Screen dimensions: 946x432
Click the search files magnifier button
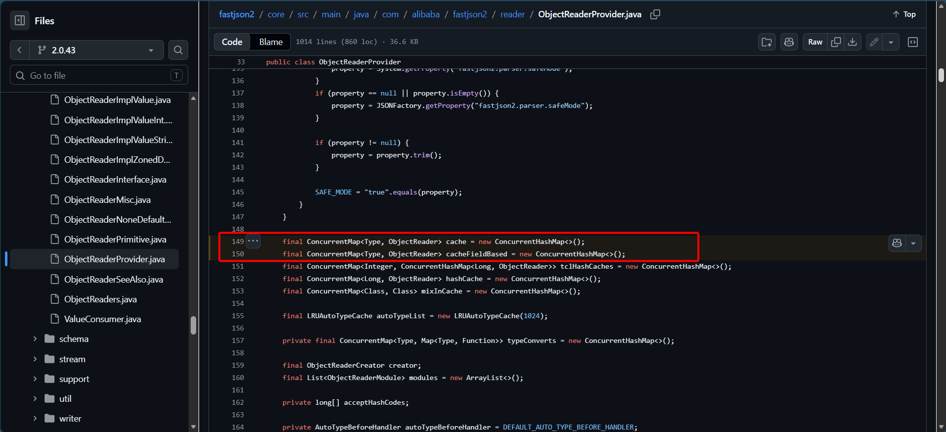[x=178, y=50]
